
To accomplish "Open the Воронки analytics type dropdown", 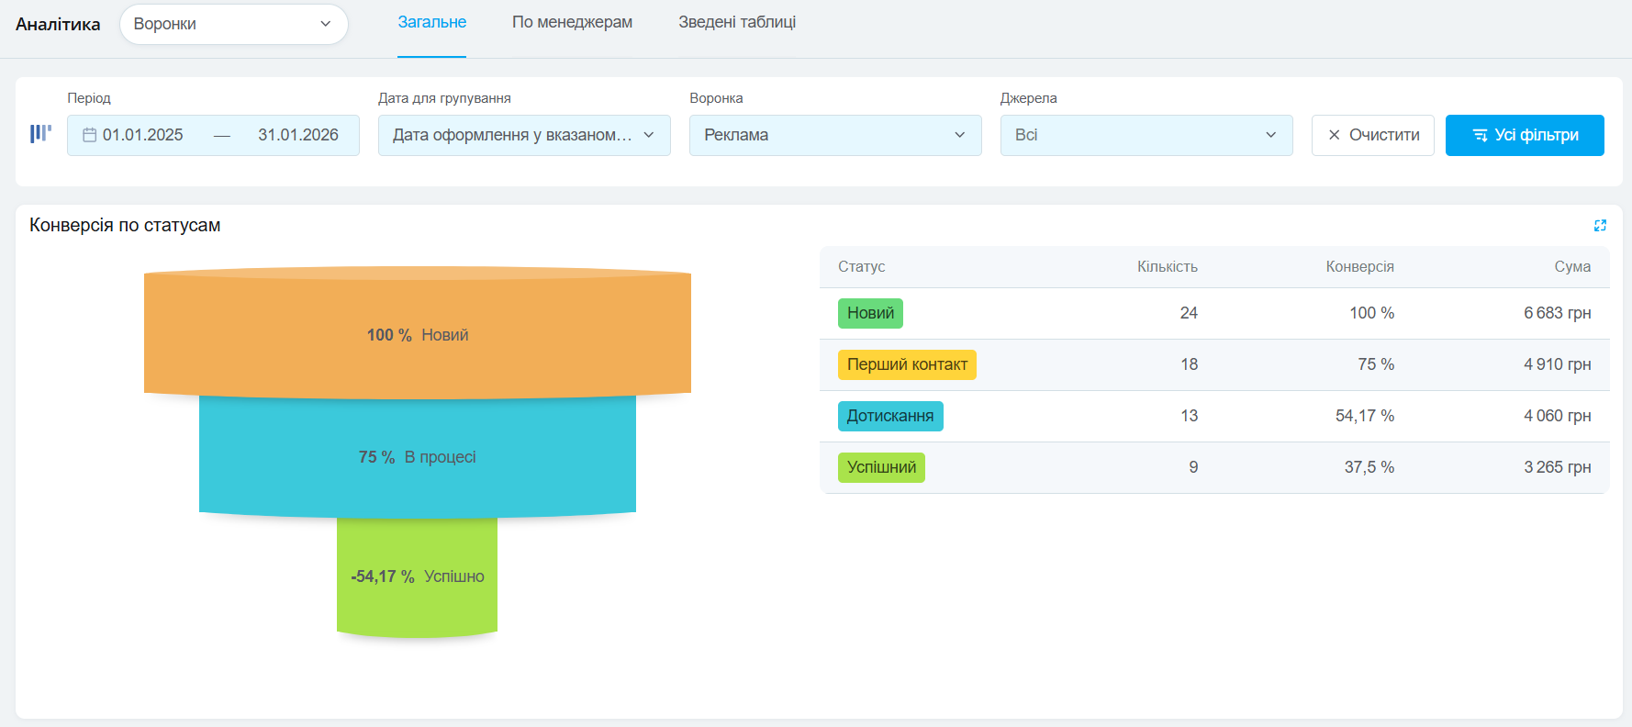I will pyautogui.click(x=233, y=24).
